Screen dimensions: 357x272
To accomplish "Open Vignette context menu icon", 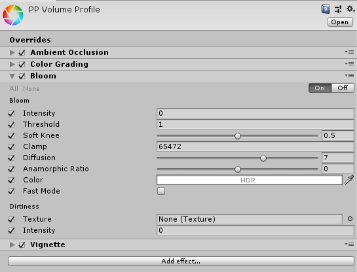I will (349, 245).
